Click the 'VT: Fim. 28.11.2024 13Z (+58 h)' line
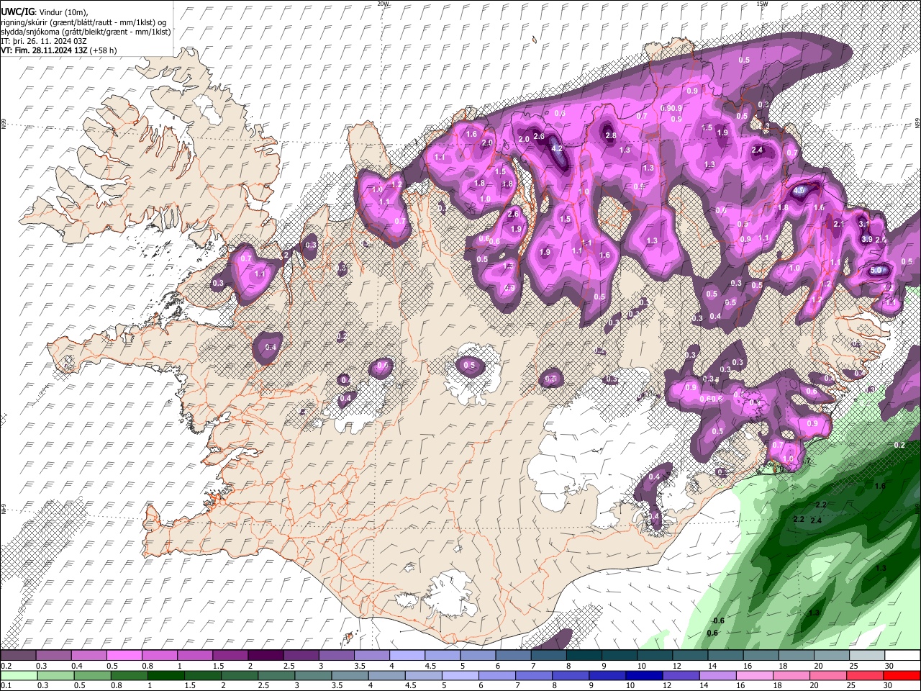Image resolution: width=921 pixels, height=691 pixels. (59, 50)
